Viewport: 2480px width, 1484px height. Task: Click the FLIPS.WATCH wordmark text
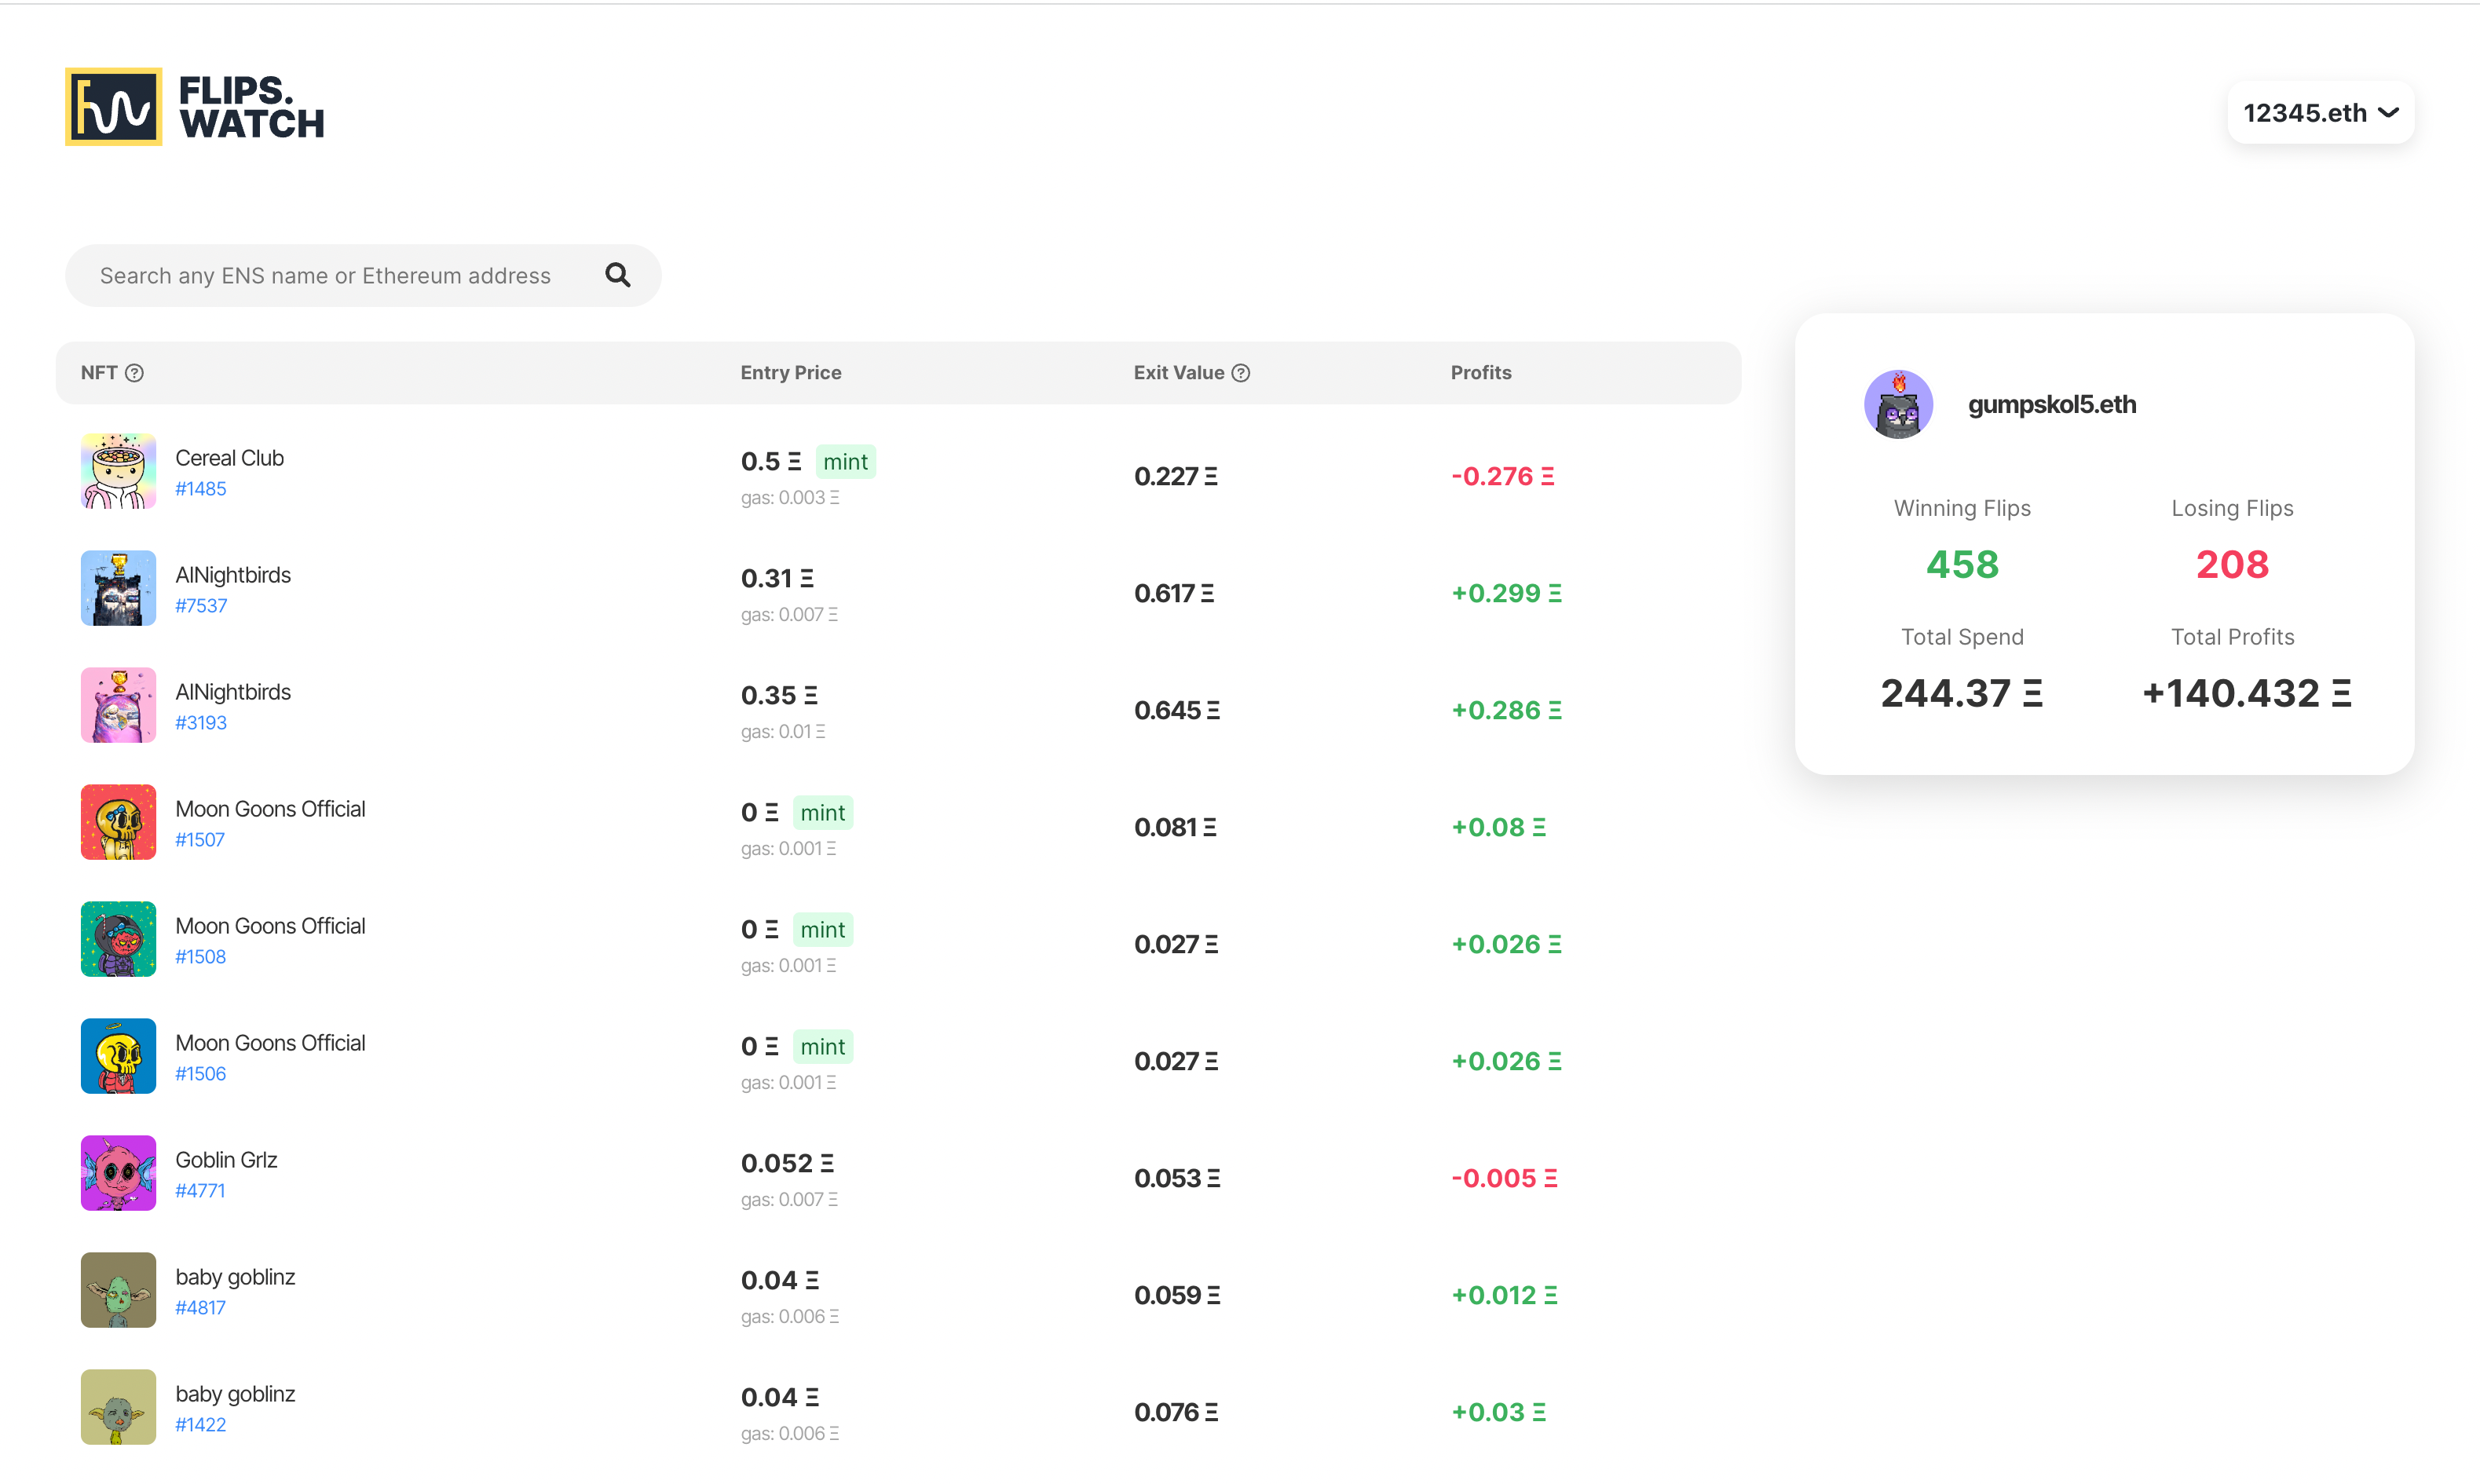click(252, 107)
